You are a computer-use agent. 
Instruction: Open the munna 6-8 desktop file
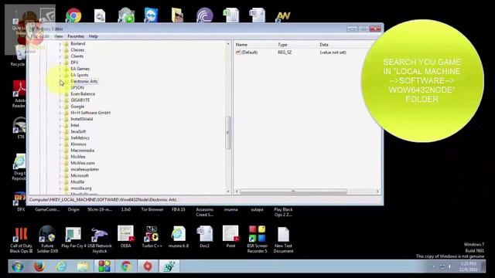(x=179, y=237)
